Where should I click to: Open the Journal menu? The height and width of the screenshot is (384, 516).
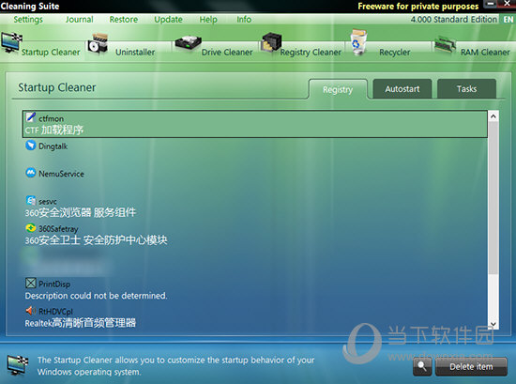(x=80, y=20)
